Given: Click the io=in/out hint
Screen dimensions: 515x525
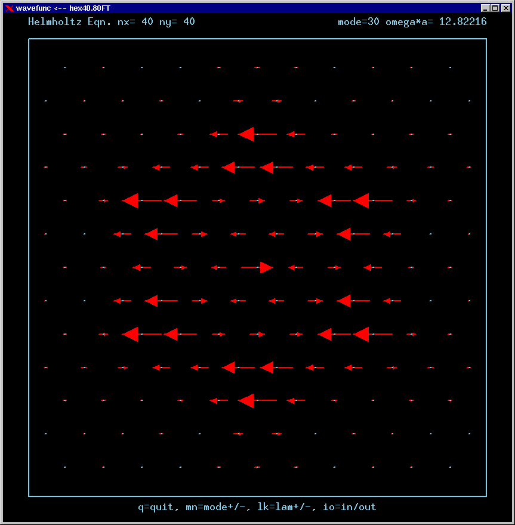Looking at the screenshot, I should pyautogui.click(x=350, y=507).
